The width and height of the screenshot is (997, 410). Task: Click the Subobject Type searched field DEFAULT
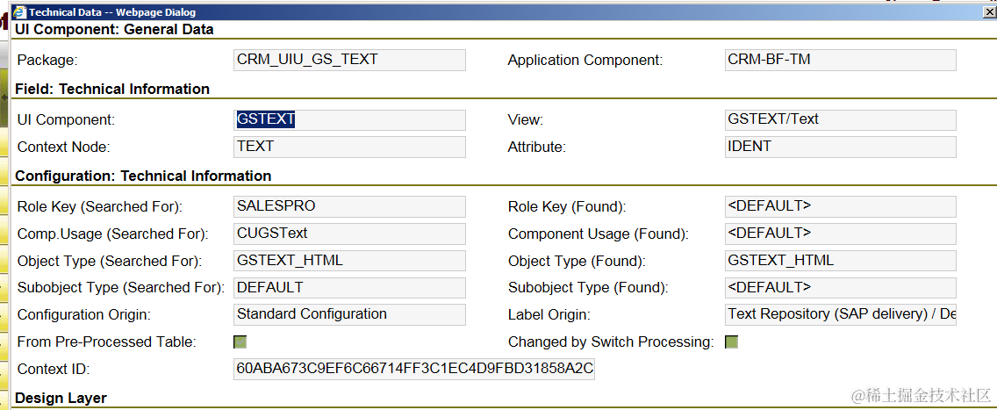(349, 288)
